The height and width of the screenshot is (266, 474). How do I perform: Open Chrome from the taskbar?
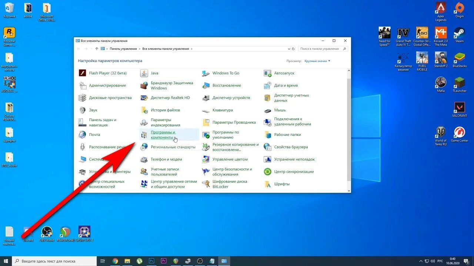[x=115, y=261]
